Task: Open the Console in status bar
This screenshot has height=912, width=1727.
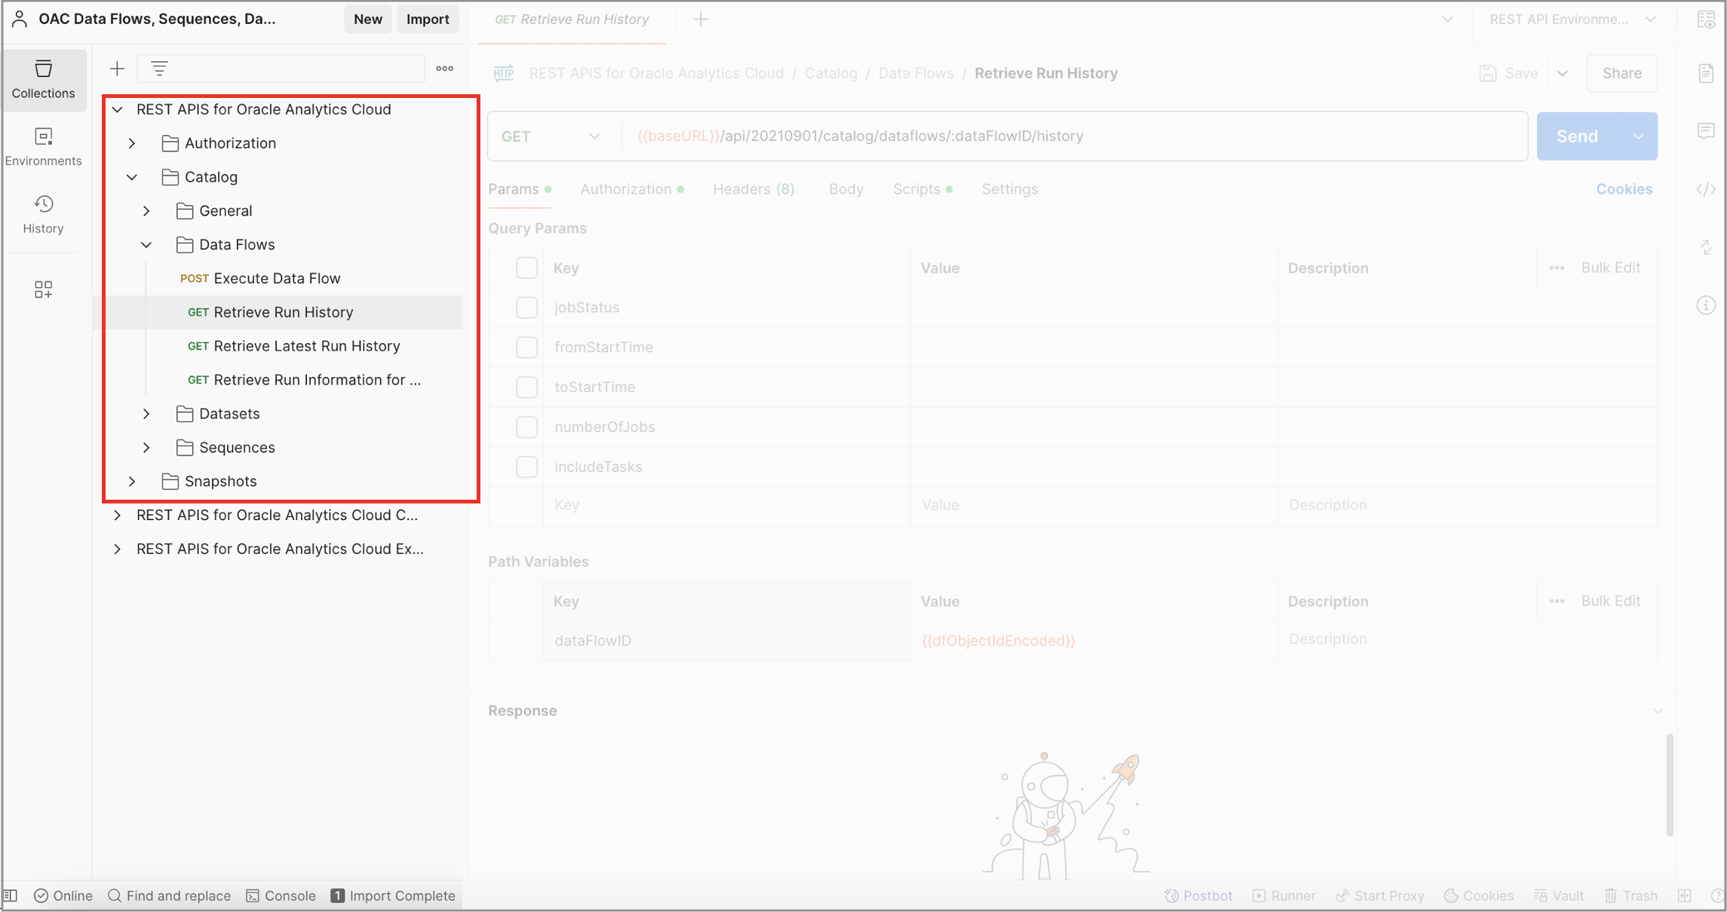Action: coord(281,895)
